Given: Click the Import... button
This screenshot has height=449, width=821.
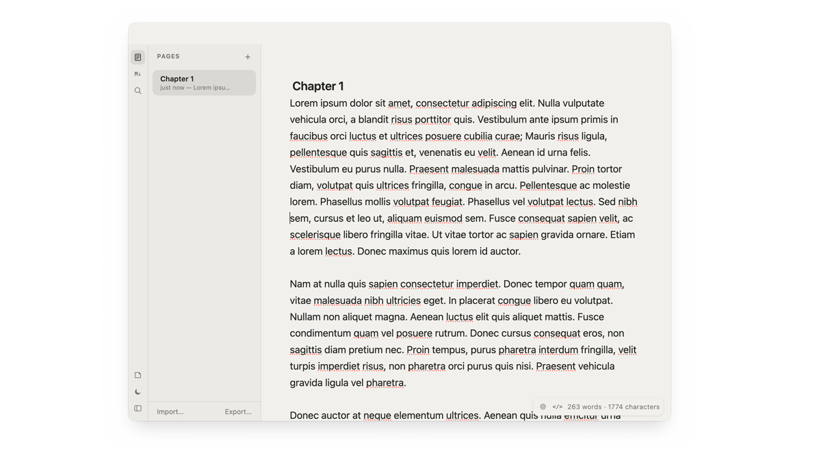Looking at the screenshot, I should click(x=170, y=411).
